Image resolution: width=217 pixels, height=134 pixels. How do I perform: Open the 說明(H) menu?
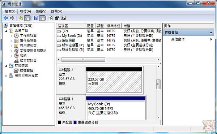tap(57, 11)
